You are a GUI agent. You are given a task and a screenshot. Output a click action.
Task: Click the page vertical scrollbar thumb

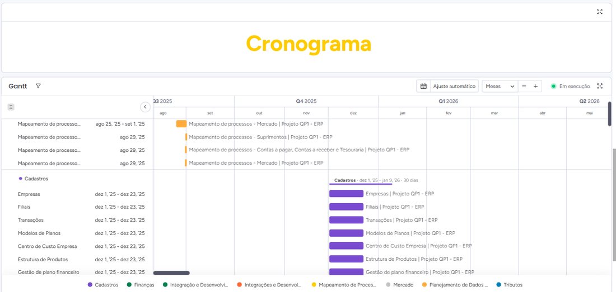pos(614,204)
